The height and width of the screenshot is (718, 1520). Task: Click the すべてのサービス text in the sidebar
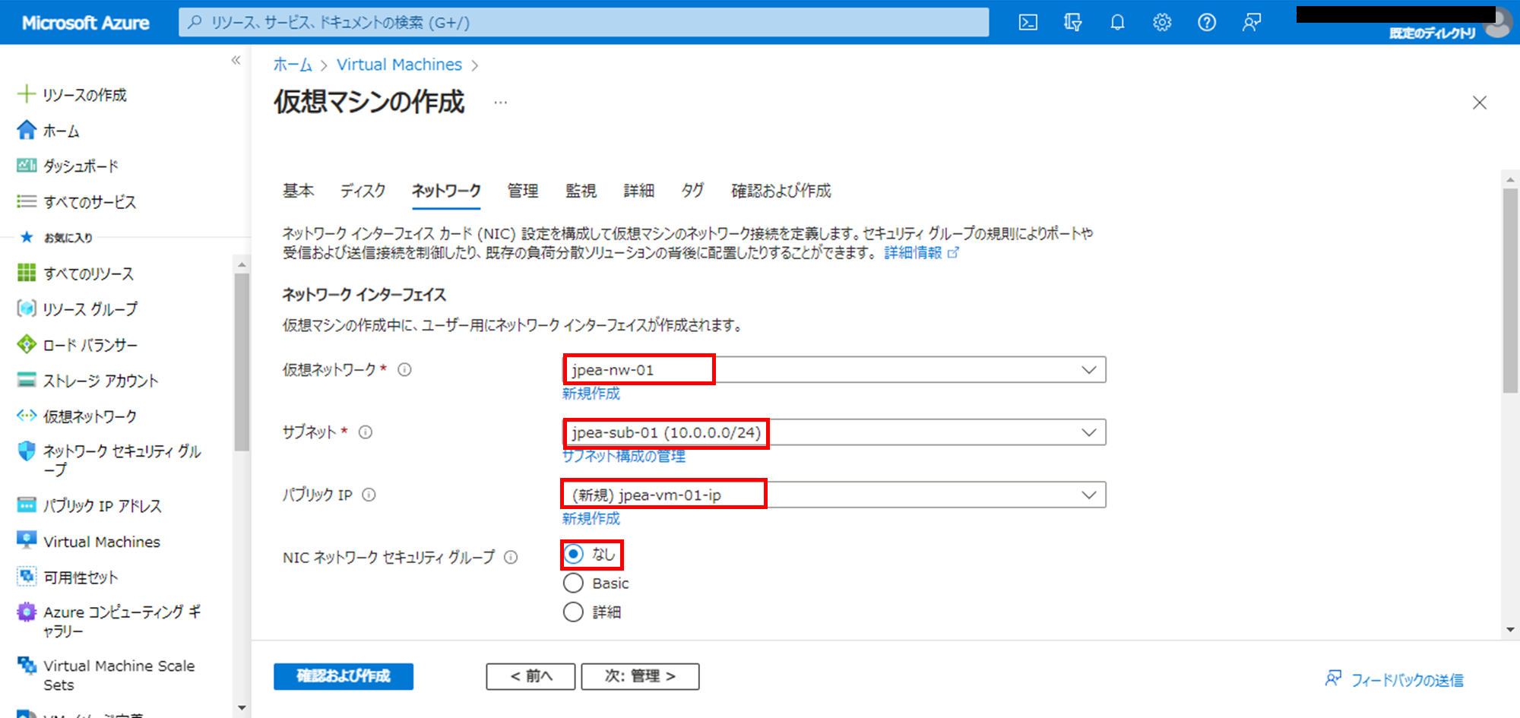(90, 202)
